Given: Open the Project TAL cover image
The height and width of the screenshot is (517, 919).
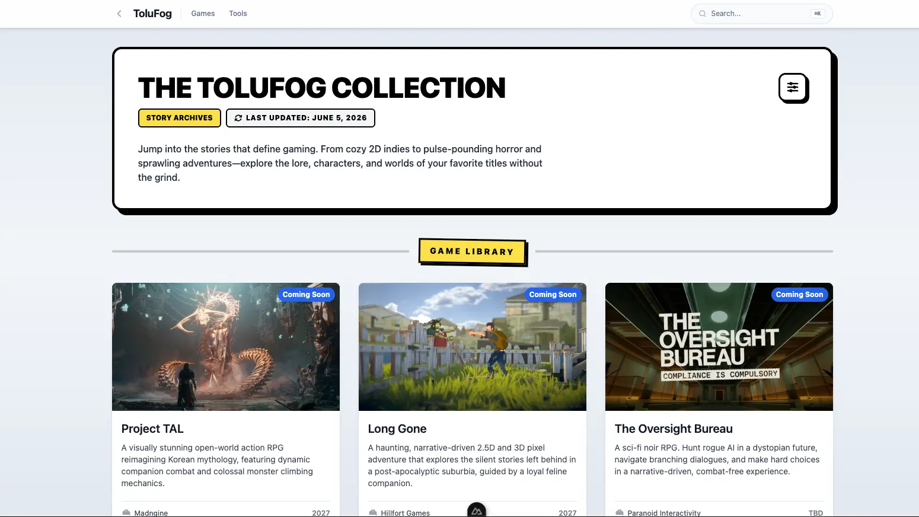Looking at the screenshot, I should tap(226, 347).
